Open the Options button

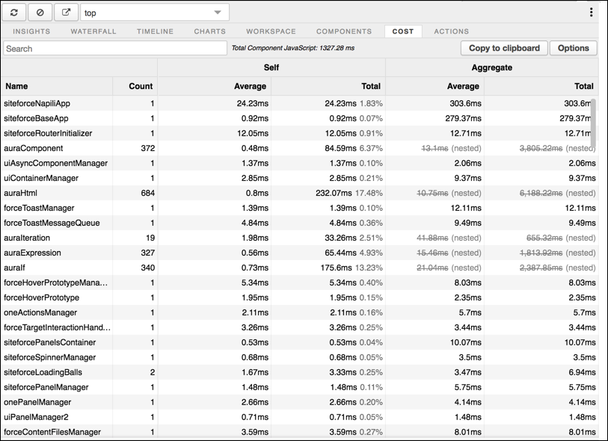click(573, 48)
